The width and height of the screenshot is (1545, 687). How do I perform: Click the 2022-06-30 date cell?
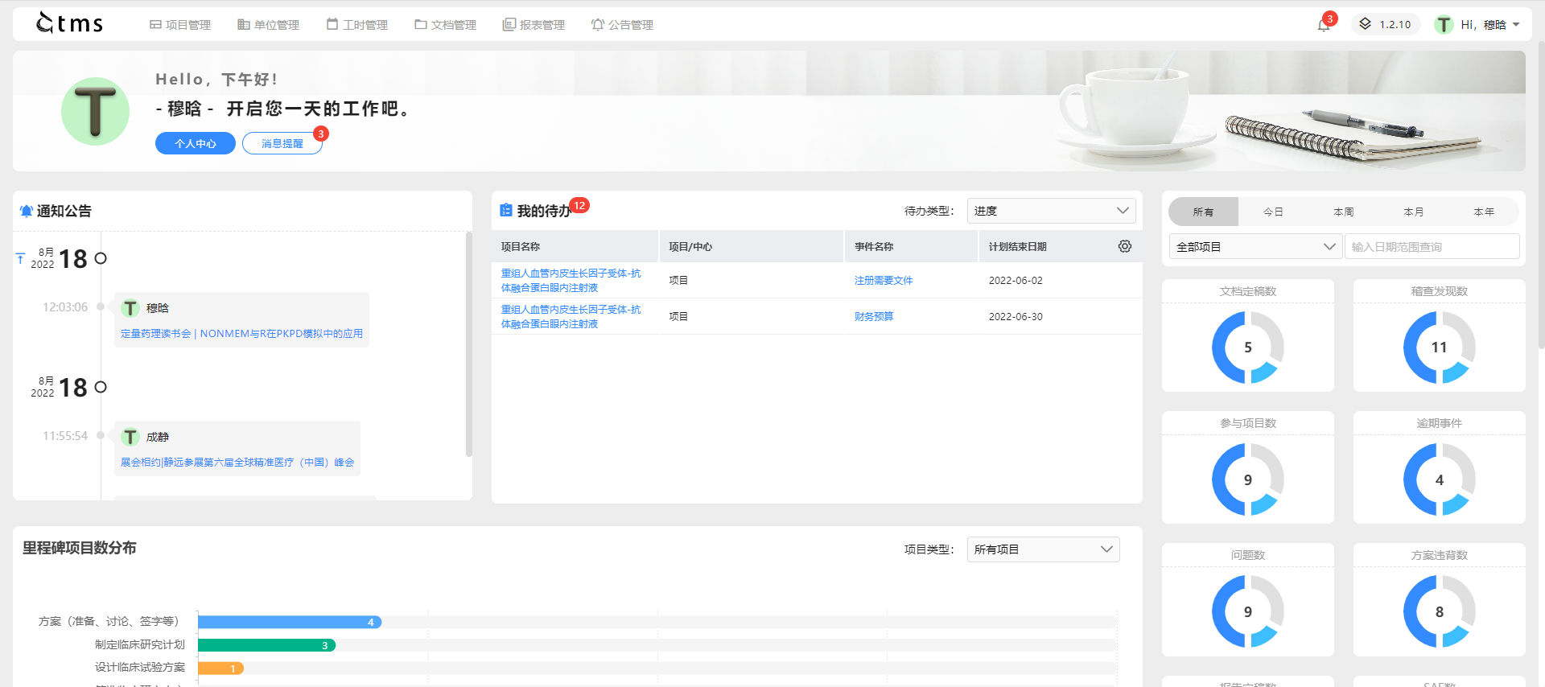coord(1016,316)
